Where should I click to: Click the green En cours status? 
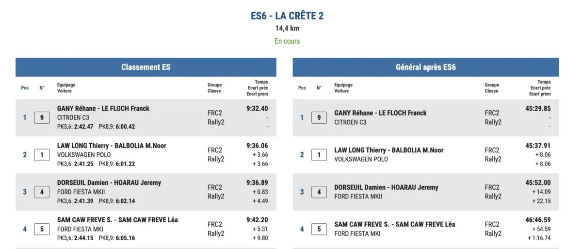[287, 41]
